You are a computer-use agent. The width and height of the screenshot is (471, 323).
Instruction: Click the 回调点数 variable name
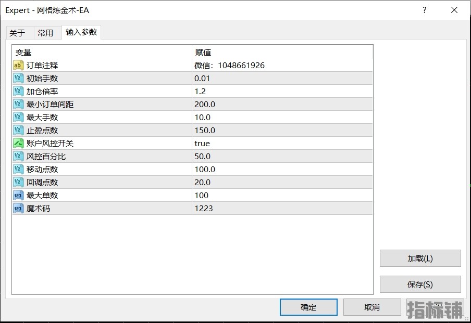[42, 183]
